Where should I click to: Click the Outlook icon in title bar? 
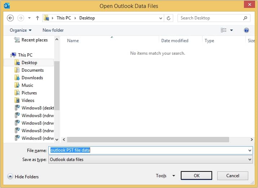coord(7,6)
